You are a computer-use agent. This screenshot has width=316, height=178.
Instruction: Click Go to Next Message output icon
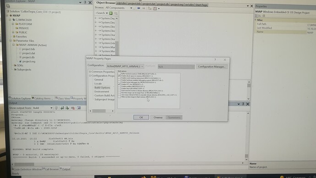67,108
